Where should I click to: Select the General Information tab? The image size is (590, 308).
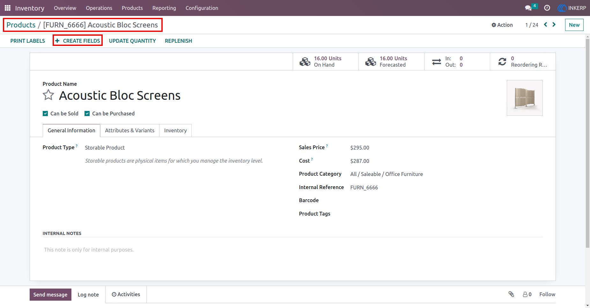coord(71,130)
